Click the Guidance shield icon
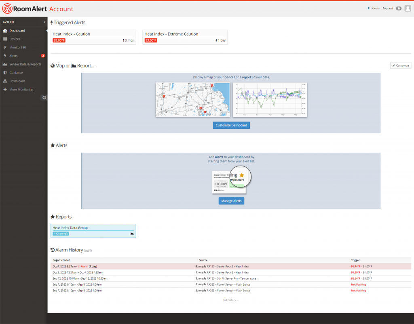 [5, 73]
